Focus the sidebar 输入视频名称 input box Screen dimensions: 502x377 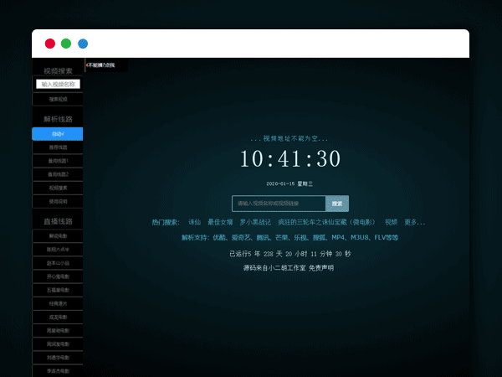point(58,84)
